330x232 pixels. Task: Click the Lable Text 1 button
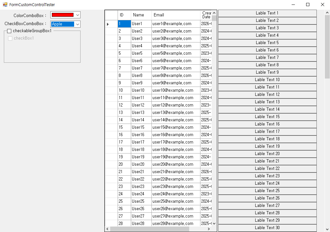267,13
